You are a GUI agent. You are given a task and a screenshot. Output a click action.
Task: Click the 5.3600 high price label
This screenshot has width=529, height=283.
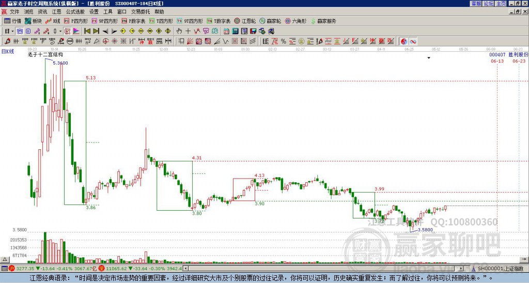(60, 62)
